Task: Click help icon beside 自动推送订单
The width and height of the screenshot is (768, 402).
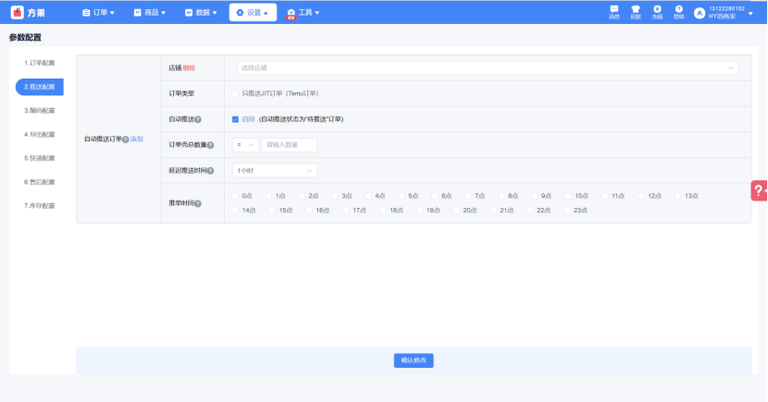Action: 126,139
